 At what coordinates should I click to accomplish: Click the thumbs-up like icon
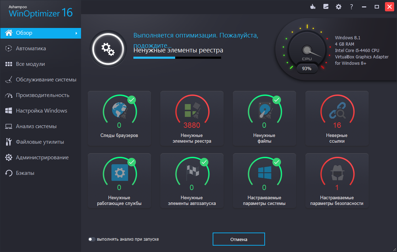coord(313,7)
